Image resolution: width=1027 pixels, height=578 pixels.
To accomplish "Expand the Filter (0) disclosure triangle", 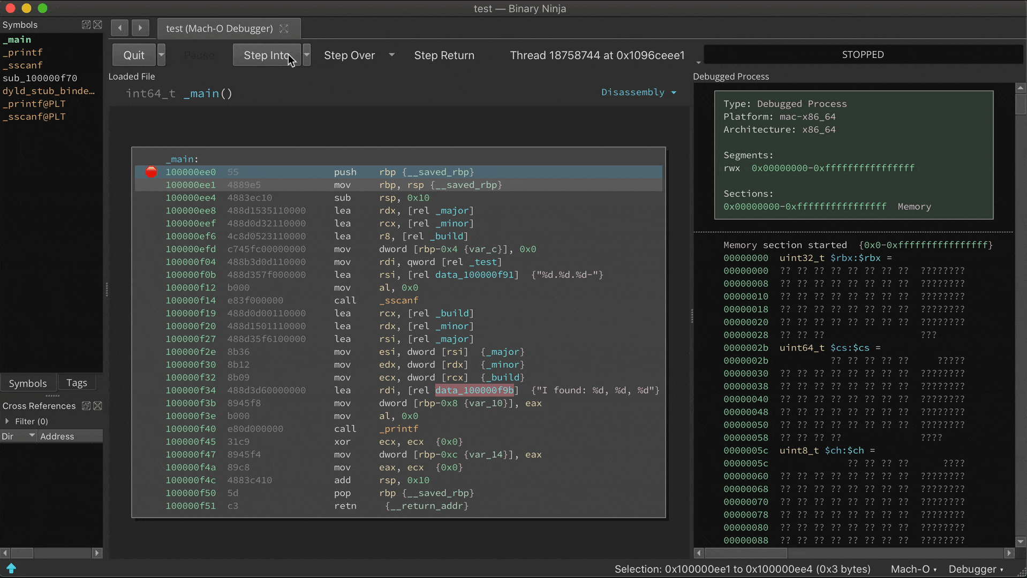I will tap(7, 421).
